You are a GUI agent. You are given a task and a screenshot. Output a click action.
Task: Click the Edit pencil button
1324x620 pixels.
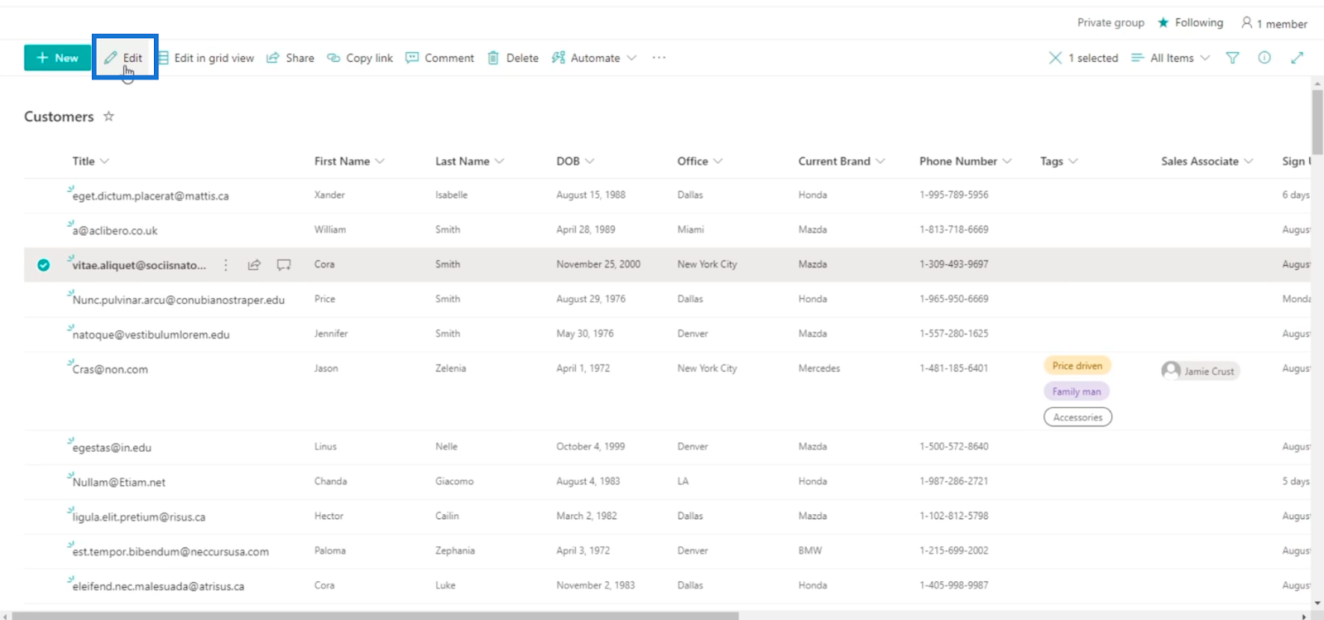pos(123,58)
